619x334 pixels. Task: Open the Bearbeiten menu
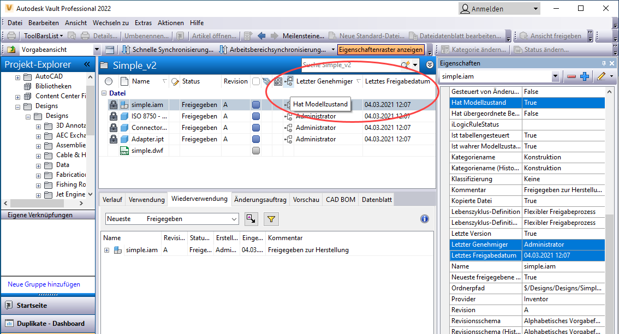point(44,23)
